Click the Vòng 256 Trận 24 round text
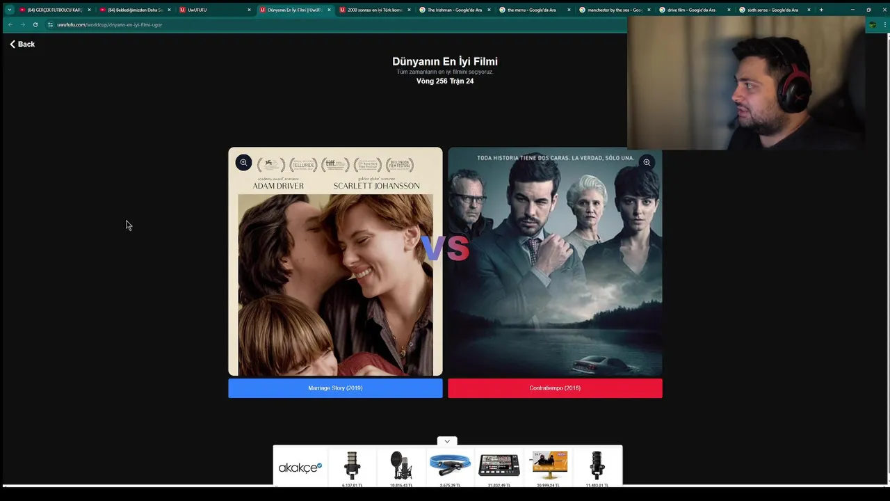This screenshot has width=890, height=501. (x=445, y=81)
